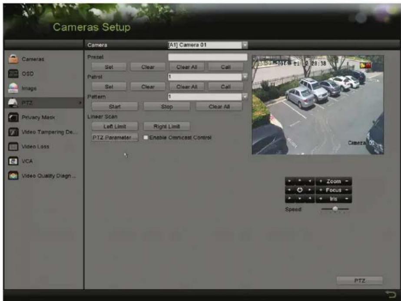Click Call button under Preset
Viewport: 401px width, 301px height.
(225, 67)
